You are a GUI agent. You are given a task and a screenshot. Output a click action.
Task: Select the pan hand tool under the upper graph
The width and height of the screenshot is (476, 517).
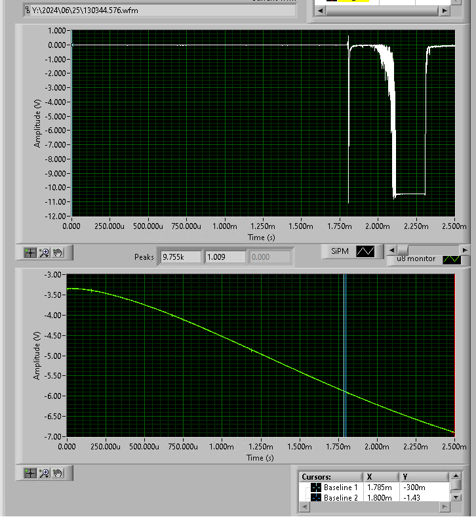(x=58, y=253)
